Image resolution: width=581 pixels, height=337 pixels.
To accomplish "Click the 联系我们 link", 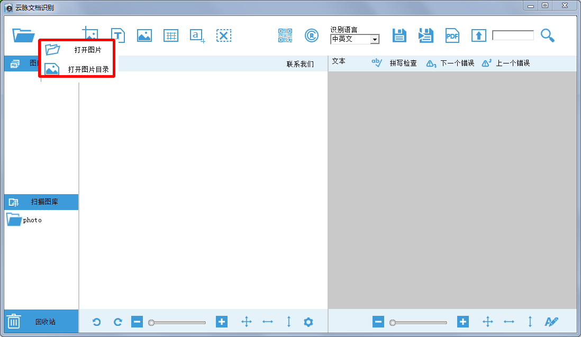I will [x=300, y=64].
